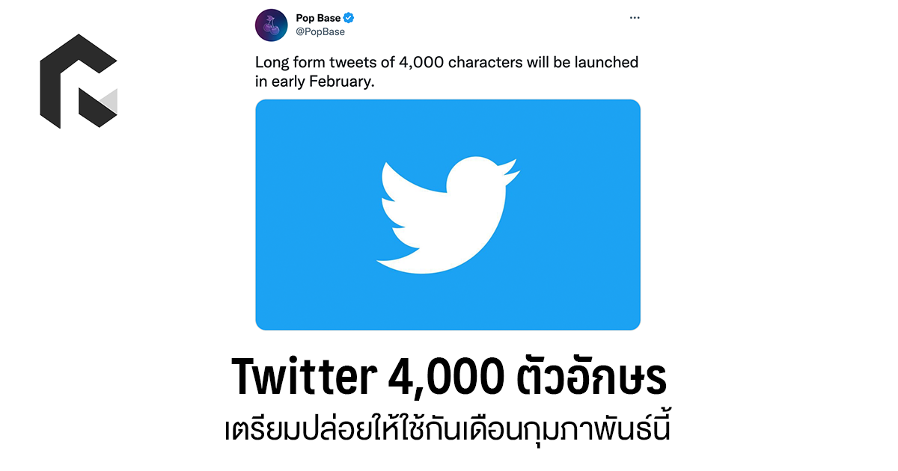This screenshot has height=471, width=898.
Task: Click the blue verified badge
Action: (349, 18)
